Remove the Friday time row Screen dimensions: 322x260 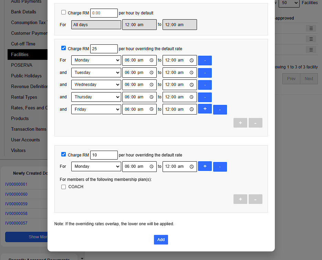click(220, 110)
